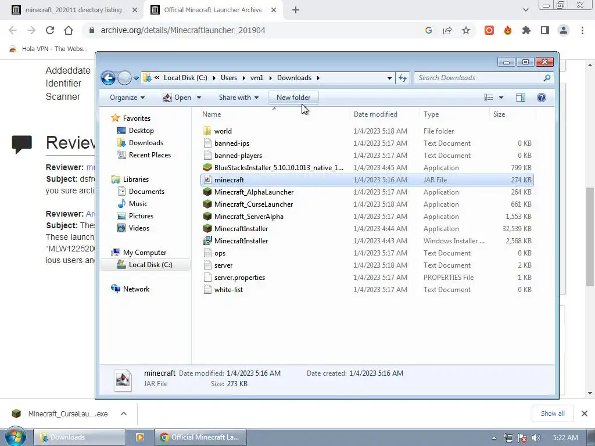Bookmark this page with the star icon

[466, 30]
